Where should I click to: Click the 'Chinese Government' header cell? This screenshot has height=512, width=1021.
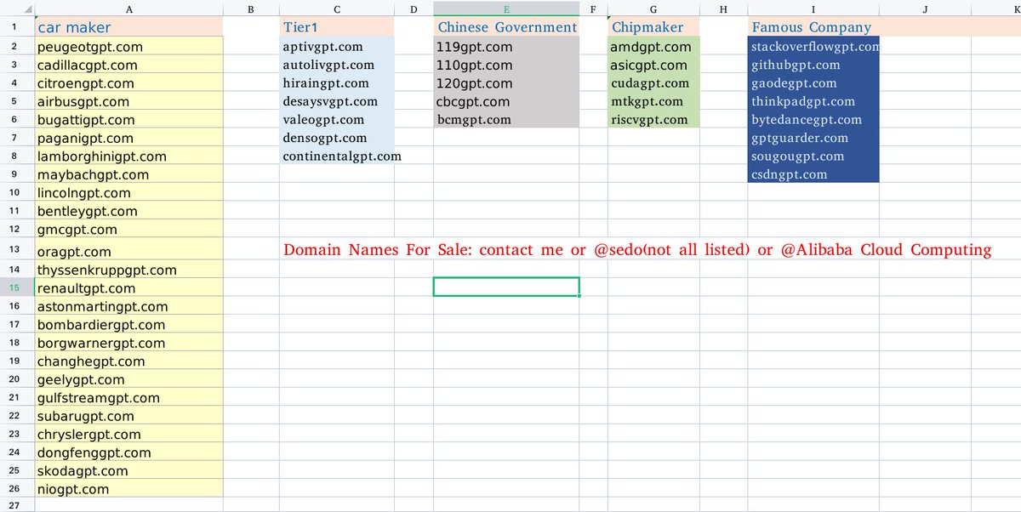[506, 27]
